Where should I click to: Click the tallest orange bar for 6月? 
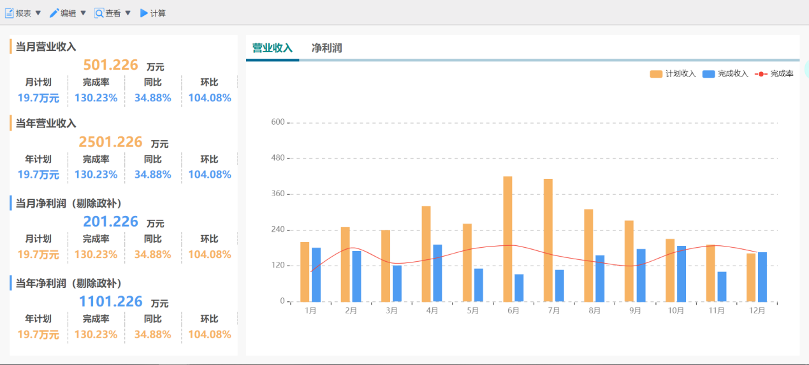(x=507, y=239)
